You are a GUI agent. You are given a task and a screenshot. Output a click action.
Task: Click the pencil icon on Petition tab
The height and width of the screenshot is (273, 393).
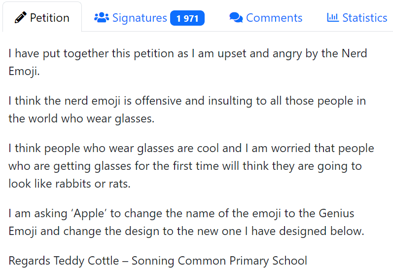pos(20,18)
